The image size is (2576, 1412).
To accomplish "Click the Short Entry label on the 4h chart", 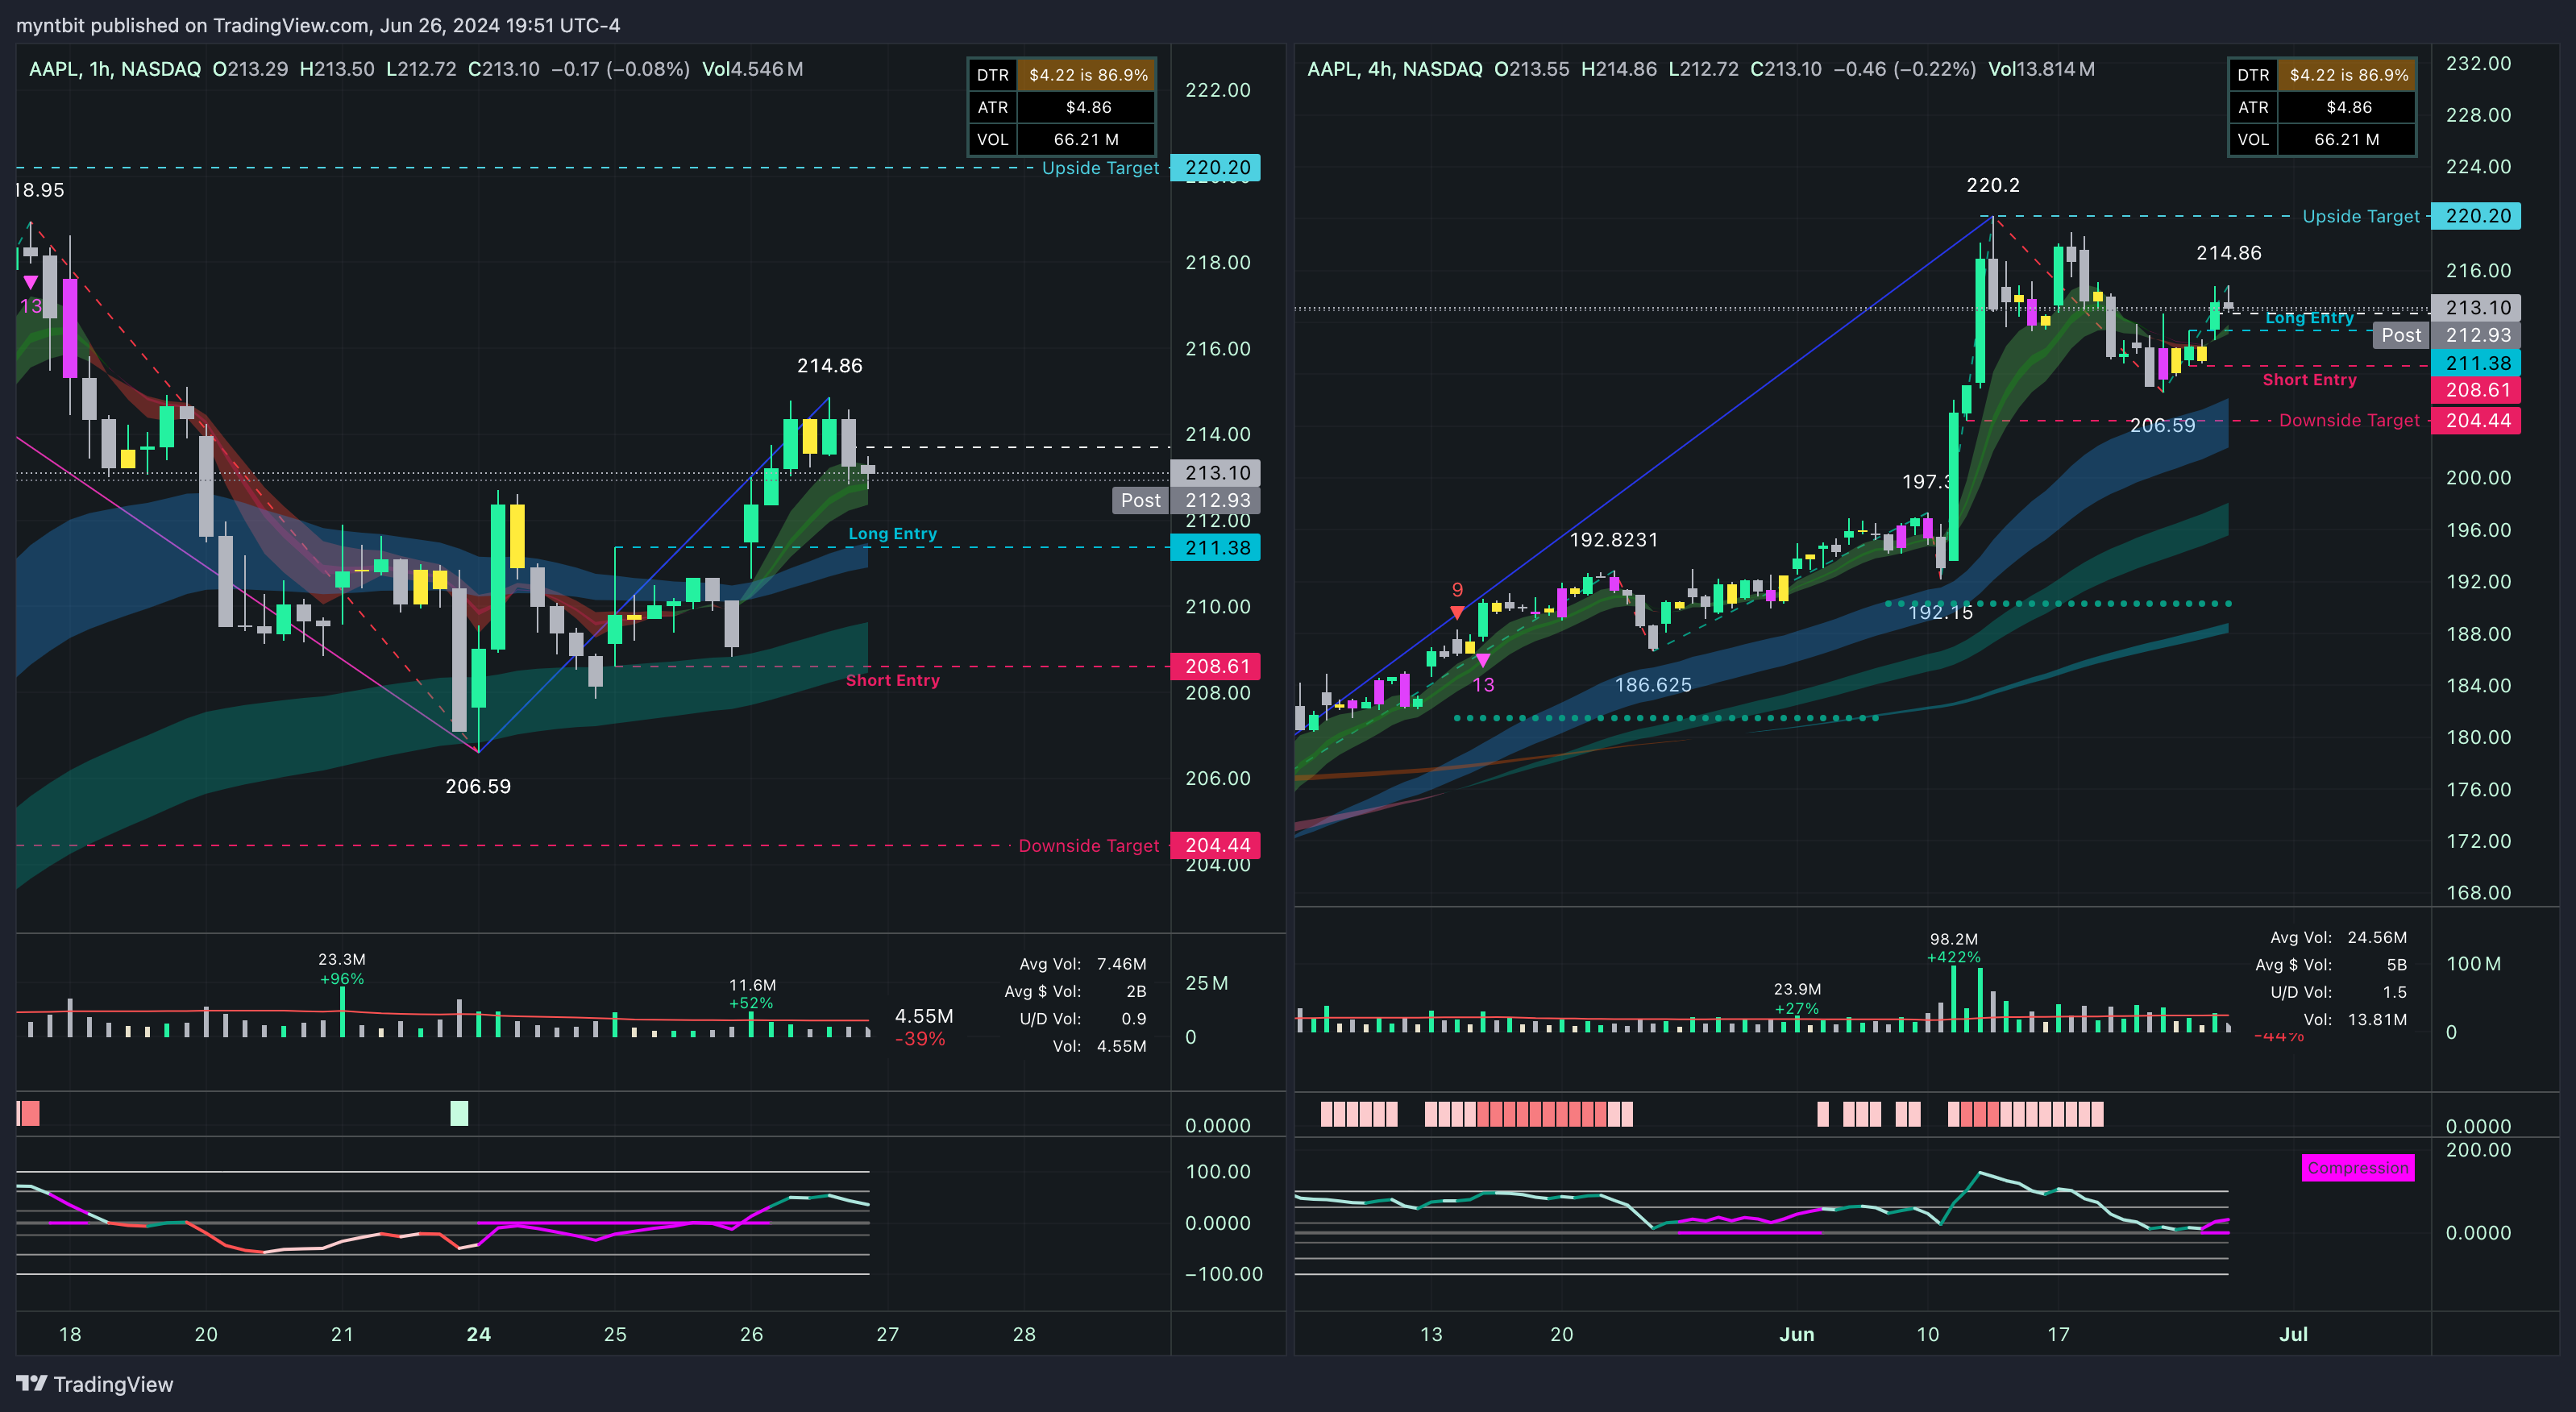I will pos(2309,380).
